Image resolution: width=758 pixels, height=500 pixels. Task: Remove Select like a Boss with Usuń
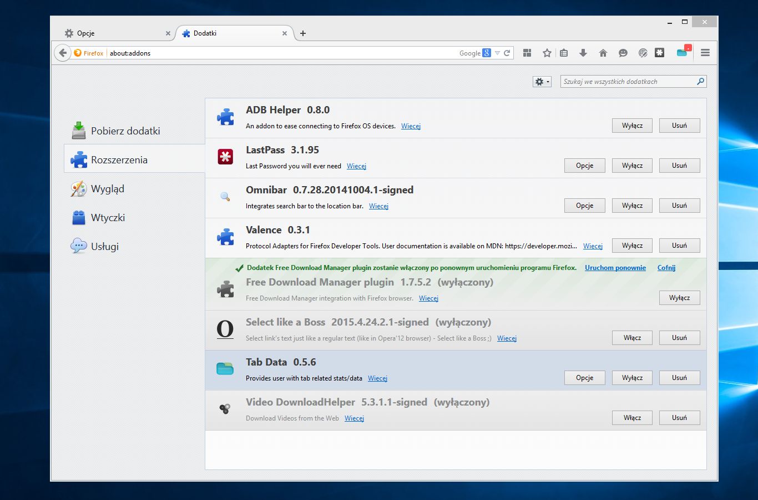click(x=679, y=338)
